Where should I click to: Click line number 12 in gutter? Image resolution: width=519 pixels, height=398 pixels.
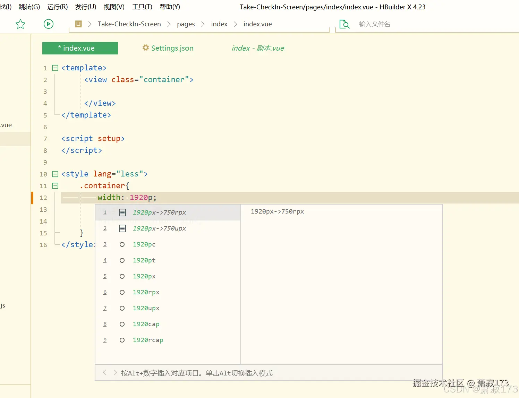43,198
